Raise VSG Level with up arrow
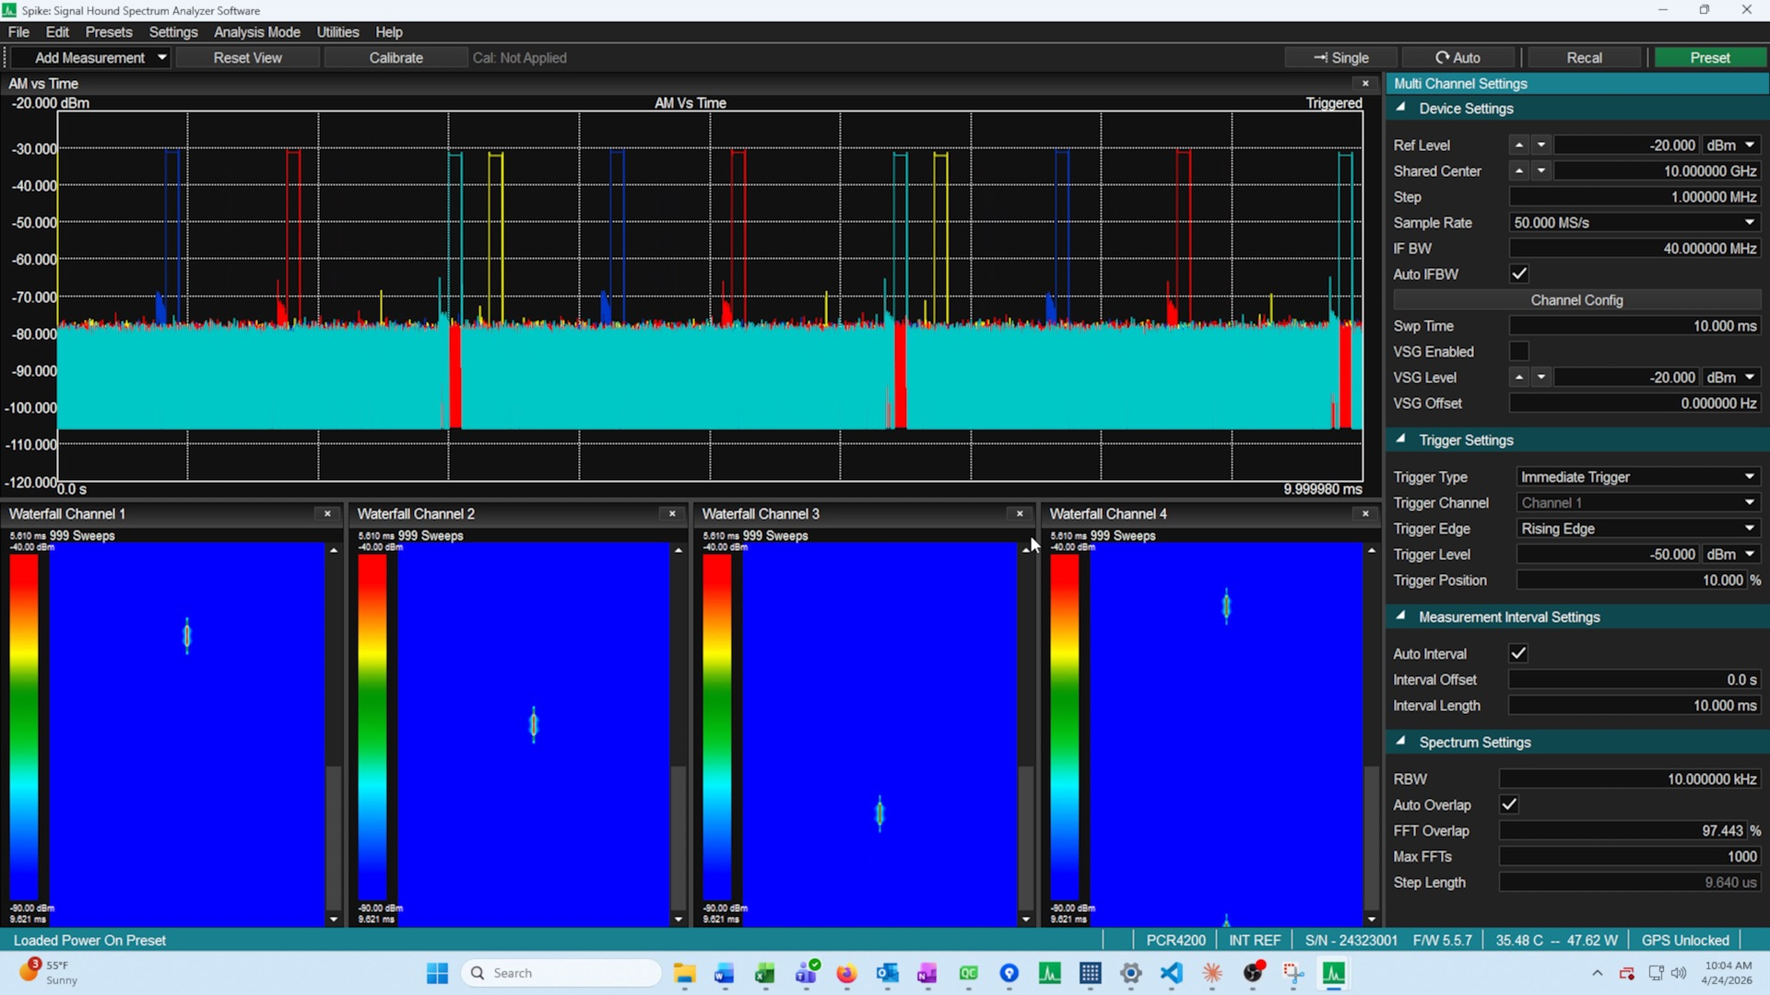 point(1519,378)
